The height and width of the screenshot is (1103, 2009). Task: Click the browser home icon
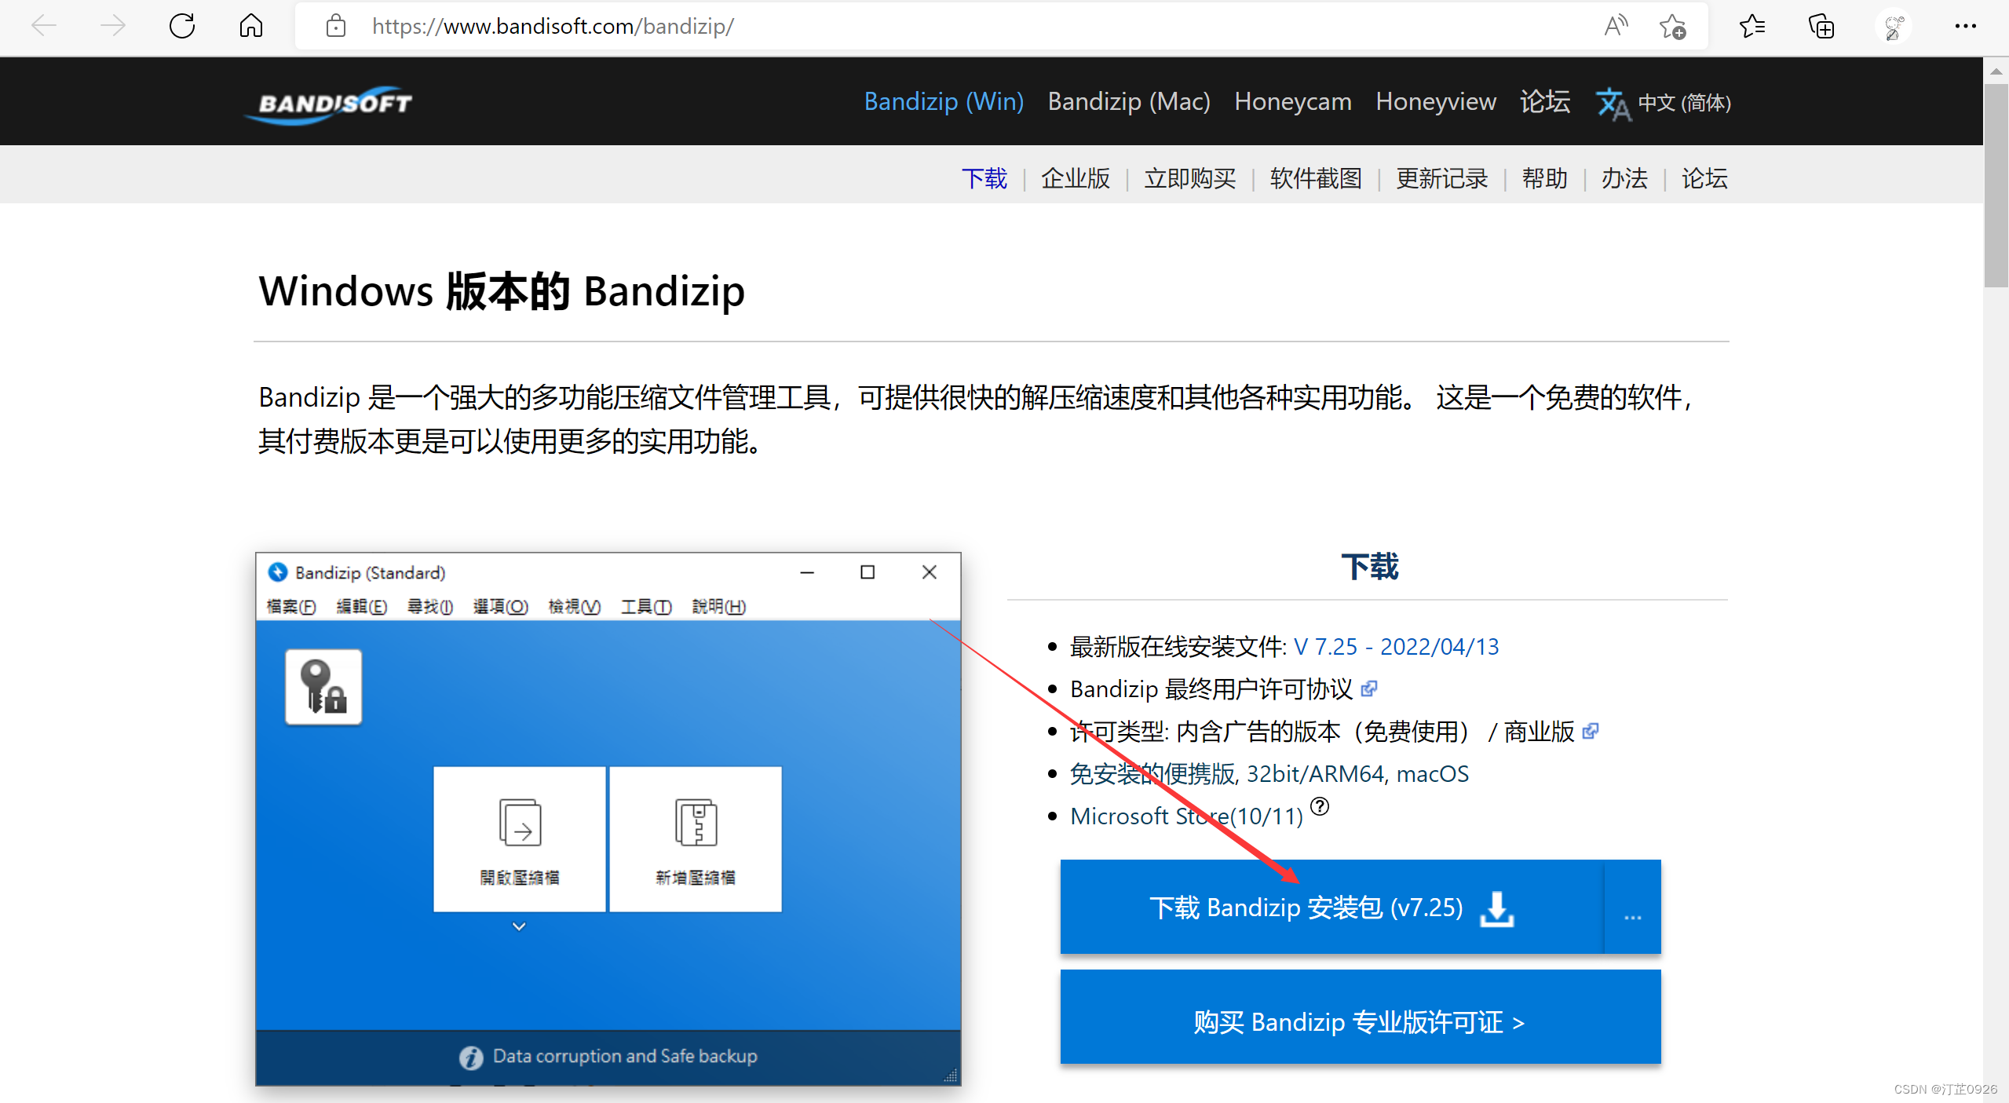click(250, 26)
